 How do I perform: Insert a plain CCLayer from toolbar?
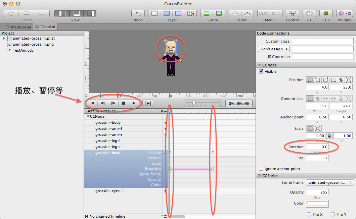tap(154, 14)
